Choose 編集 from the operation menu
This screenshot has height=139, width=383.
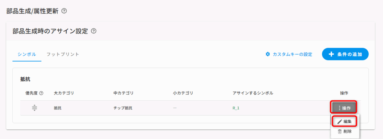344,122
